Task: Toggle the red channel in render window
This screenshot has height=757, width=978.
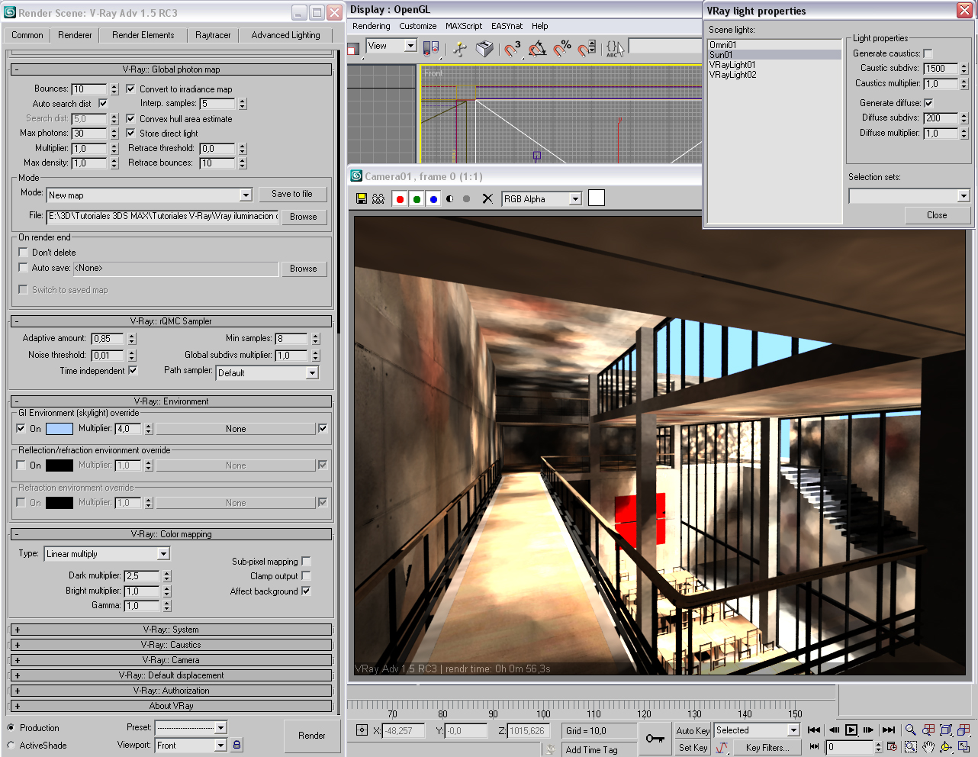Action: tap(400, 199)
